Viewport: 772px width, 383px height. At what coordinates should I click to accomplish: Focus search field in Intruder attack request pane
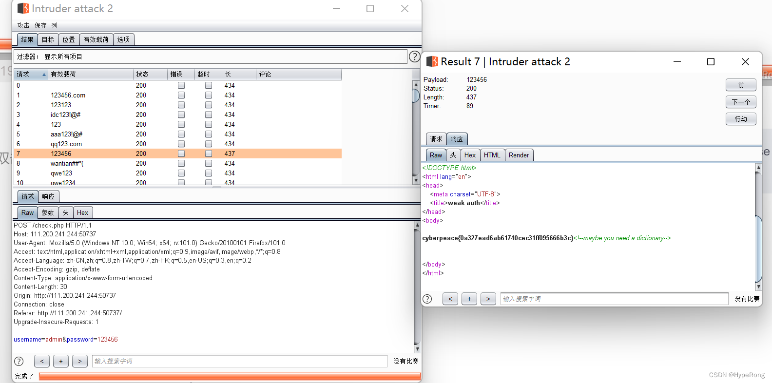point(239,361)
